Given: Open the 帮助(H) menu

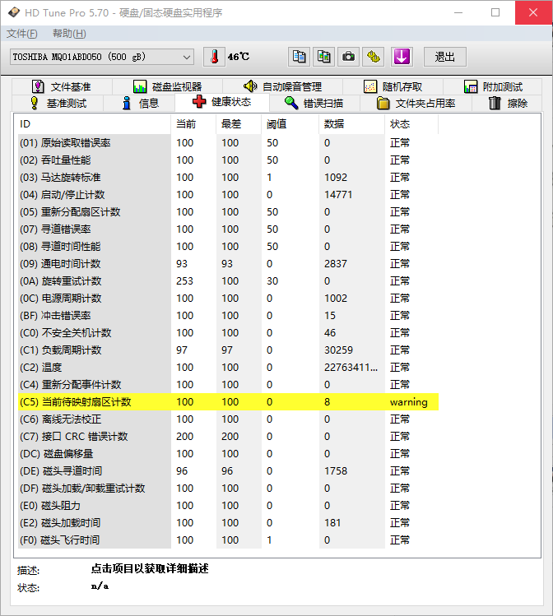Looking at the screenshot, I should [x=69, y=34].
